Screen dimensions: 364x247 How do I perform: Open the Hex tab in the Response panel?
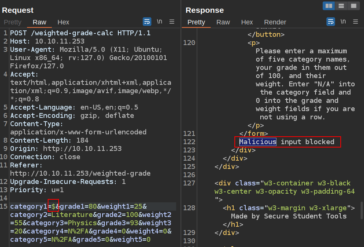click(x=247, y=22)
